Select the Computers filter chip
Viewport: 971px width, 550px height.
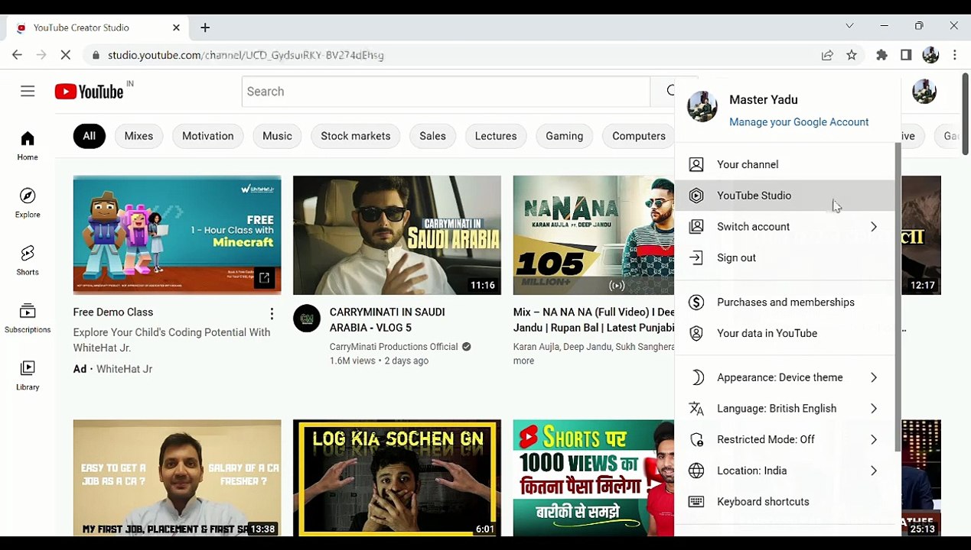639,136
